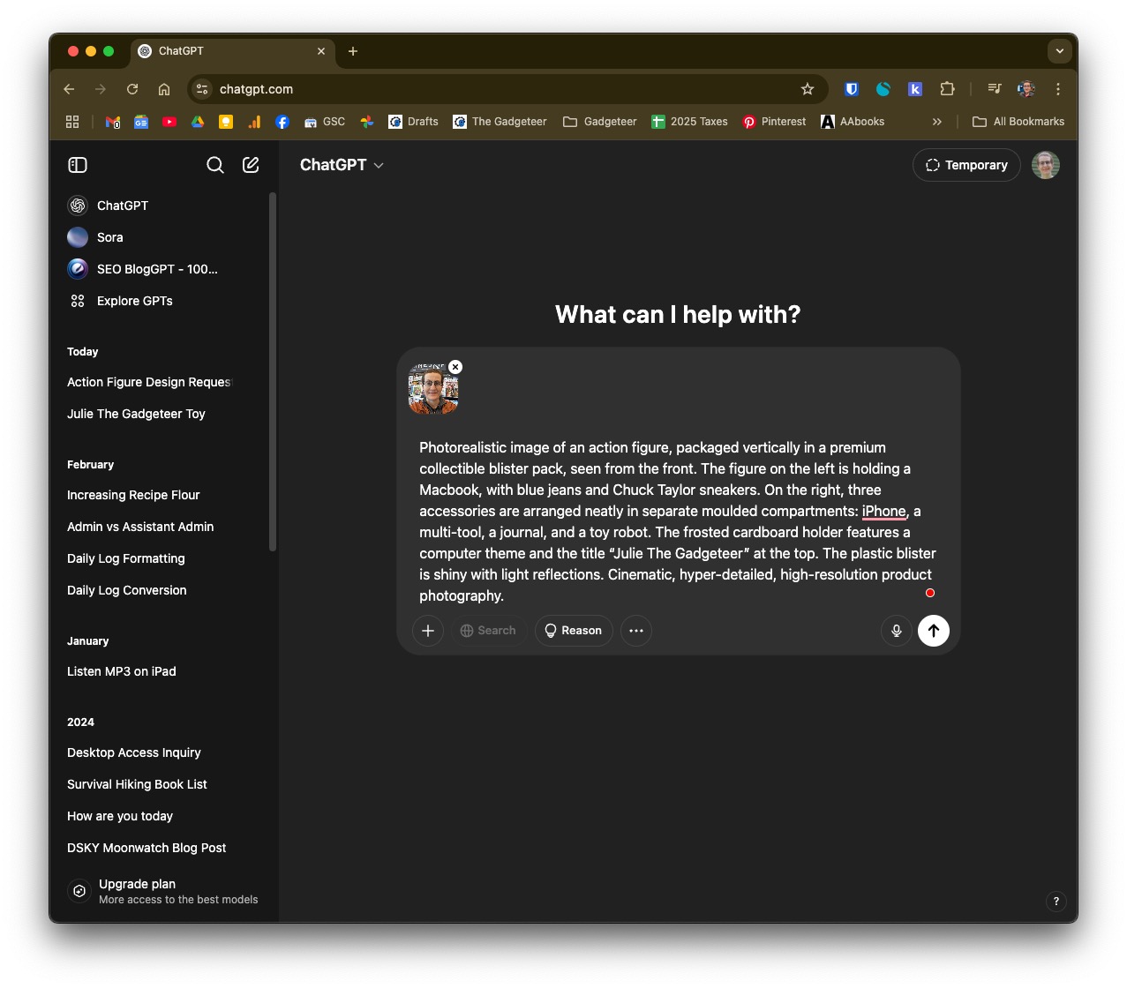Expand the ChatGPT model selector dropdown
The height and width of the screenshot is (988, 1127).
[x=342, y=165]
